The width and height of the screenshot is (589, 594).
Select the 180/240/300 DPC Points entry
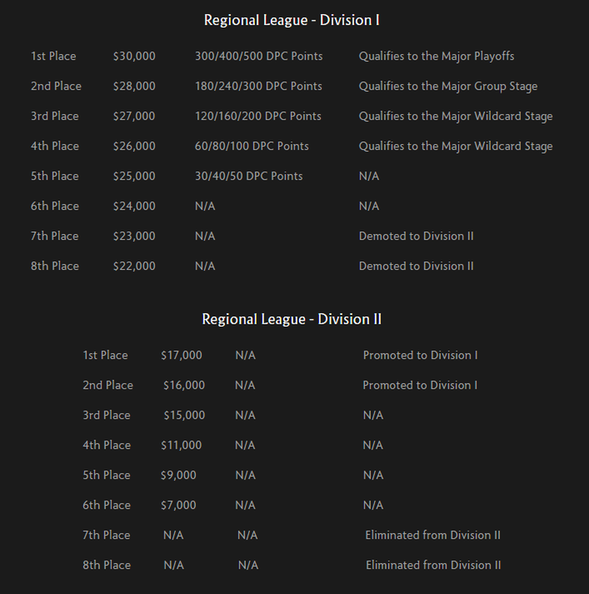pos(258,86)
